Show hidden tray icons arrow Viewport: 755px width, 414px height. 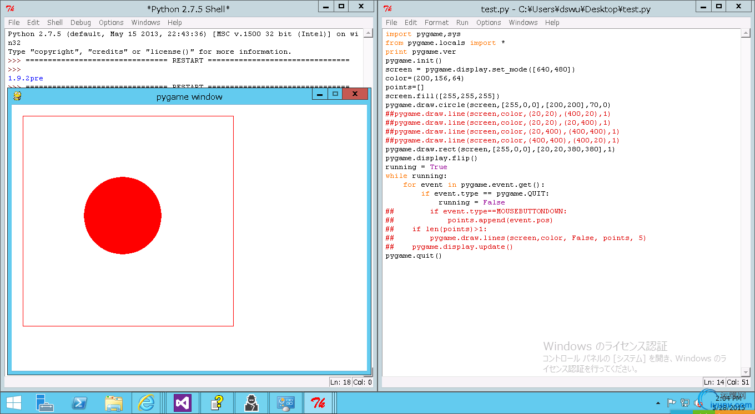tap(658, 403)
